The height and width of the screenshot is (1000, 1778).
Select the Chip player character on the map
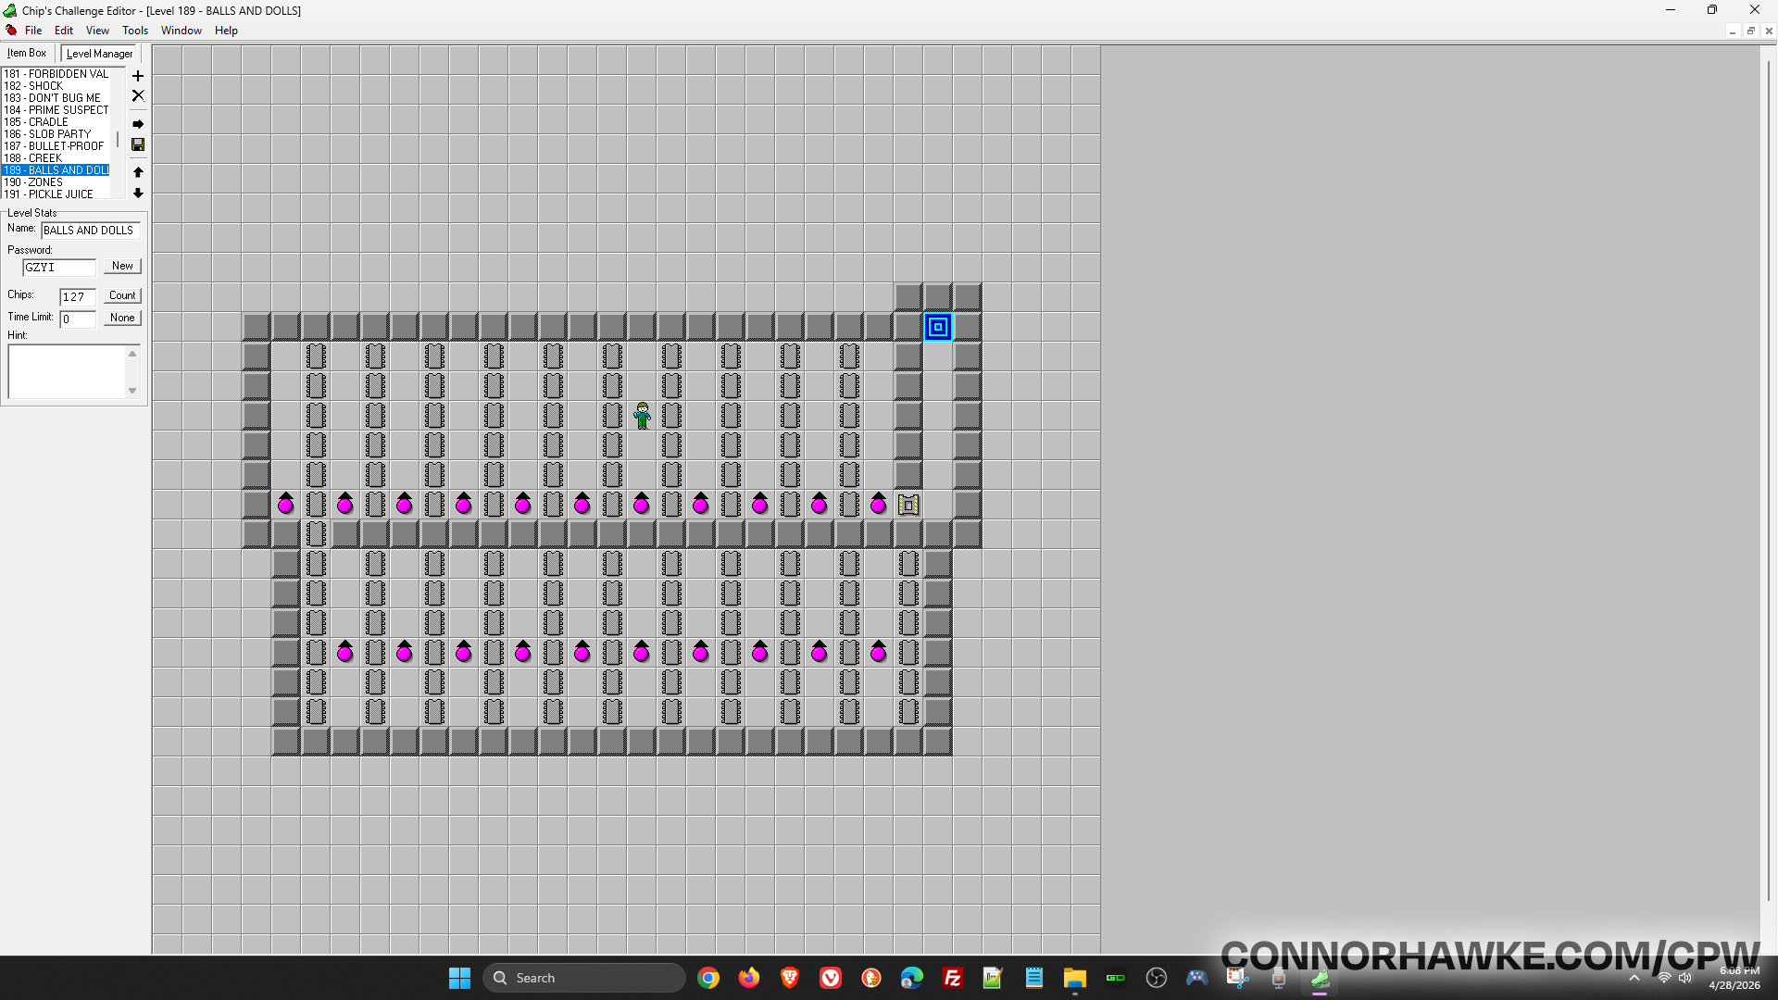pos(642,416)
